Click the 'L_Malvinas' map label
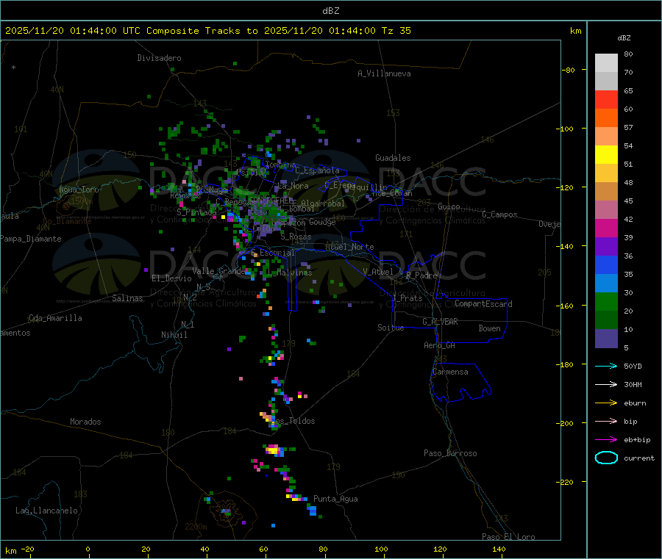The height and width of the screenshot is (559, 662). coord(290,273)
